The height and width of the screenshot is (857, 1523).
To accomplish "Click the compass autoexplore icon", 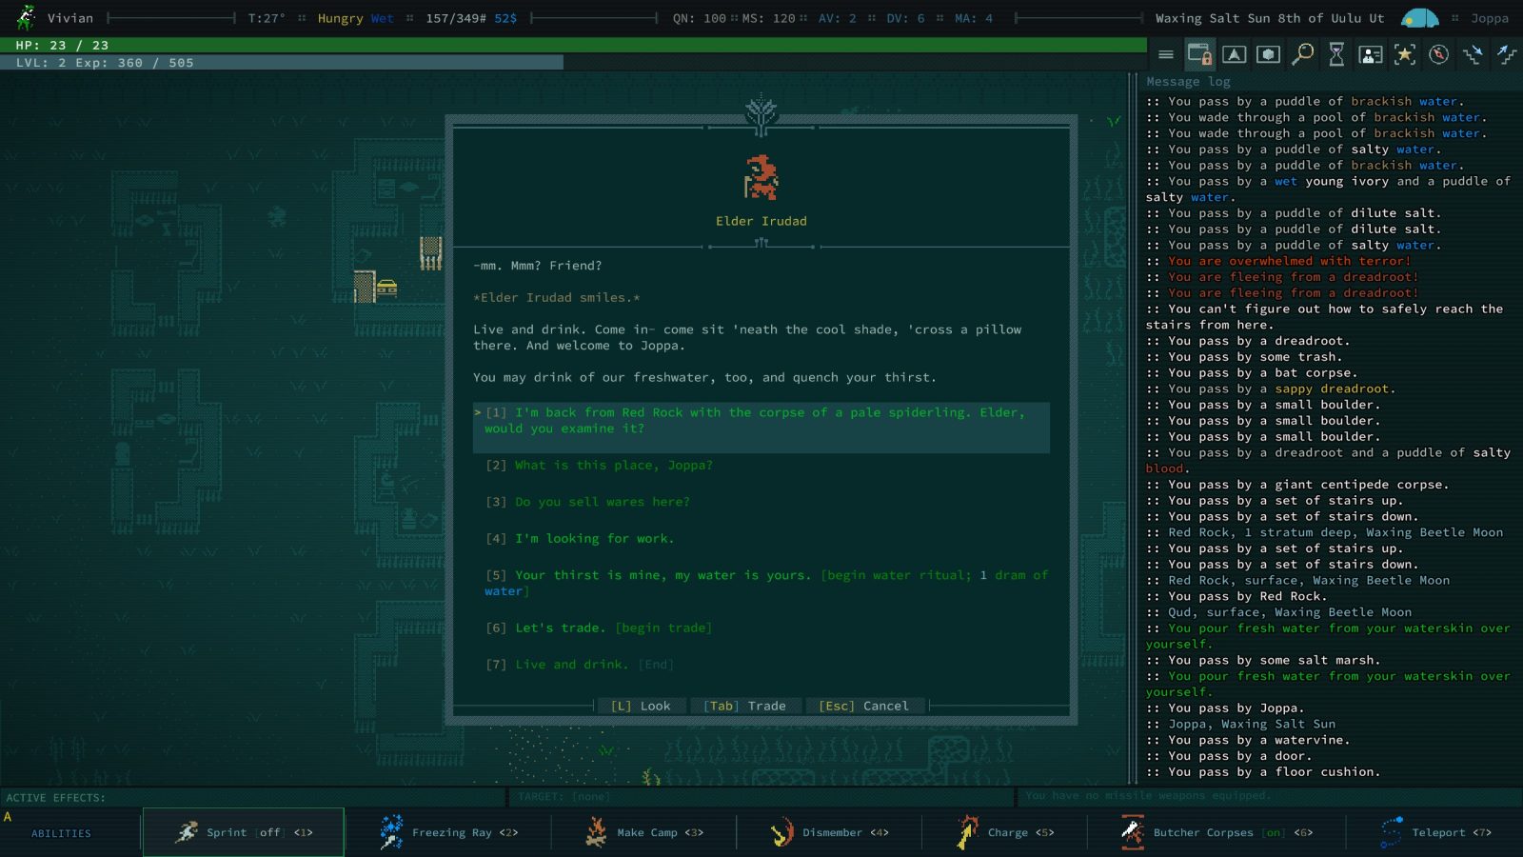I will pos(1438,54).
